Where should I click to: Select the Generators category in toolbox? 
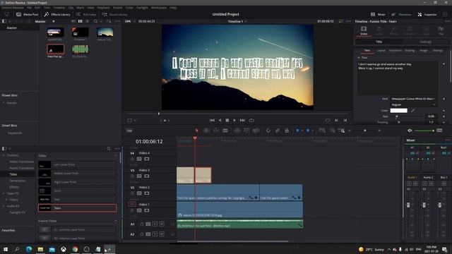coord(17,181)
